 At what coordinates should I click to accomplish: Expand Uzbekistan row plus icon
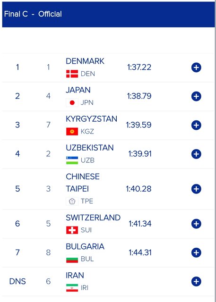coord(196,154)
